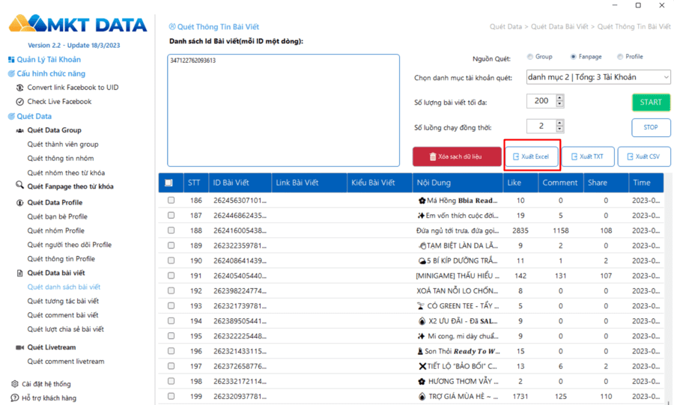Open the danh mục tài khoản quét dropdown
Image resolution: width=674 pixels, height=405 pixels.
tap(598, 77)
